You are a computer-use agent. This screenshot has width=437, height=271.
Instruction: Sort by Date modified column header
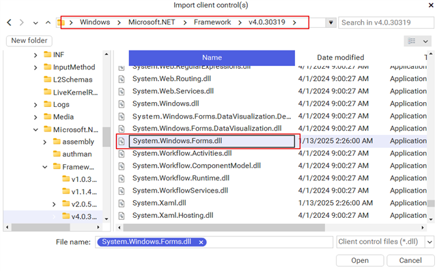click(x=341, y=57)
